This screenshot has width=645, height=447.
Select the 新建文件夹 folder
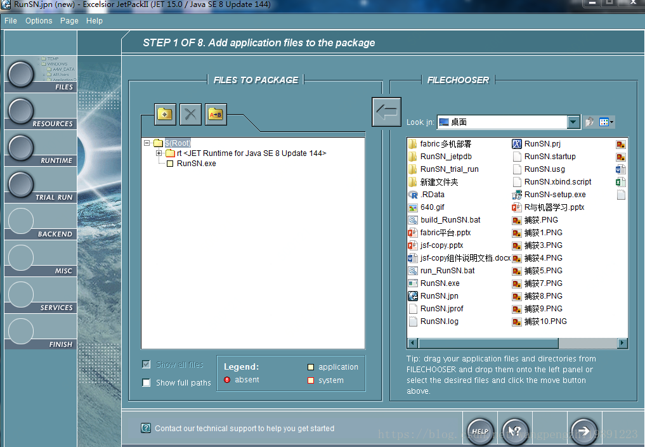(x=434, y=182)
